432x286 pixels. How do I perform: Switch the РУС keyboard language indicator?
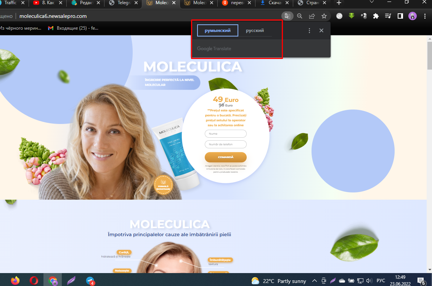[381, 281]
